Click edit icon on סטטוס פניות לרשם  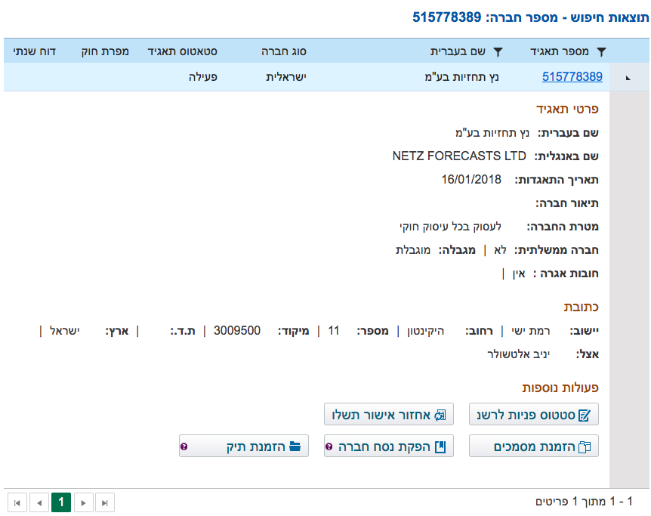(584, 415)
